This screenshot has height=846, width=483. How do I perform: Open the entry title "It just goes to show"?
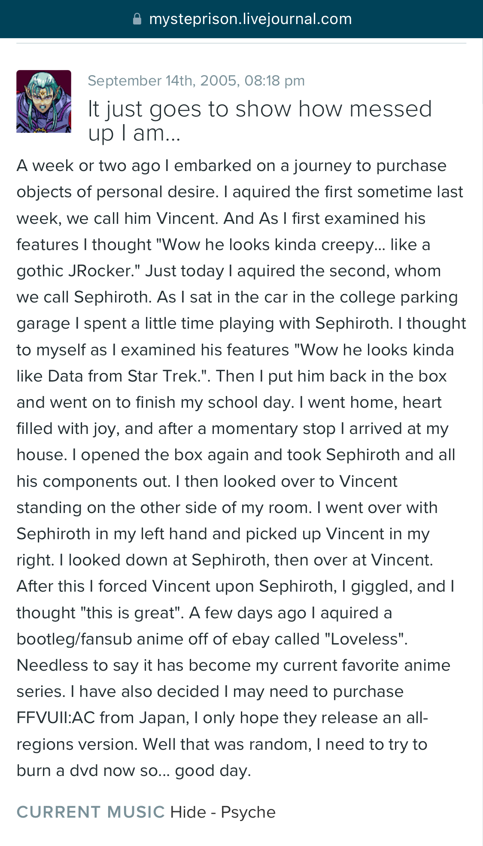[260, 121]
